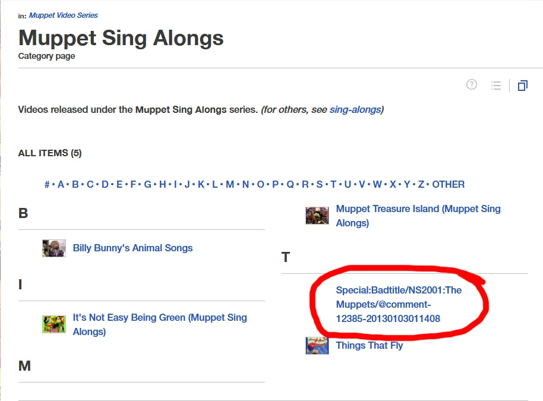The width and height of the screenshot is (543, 401).
Task: Switch to the list view layout icon
Action: [x=496, y=86]
